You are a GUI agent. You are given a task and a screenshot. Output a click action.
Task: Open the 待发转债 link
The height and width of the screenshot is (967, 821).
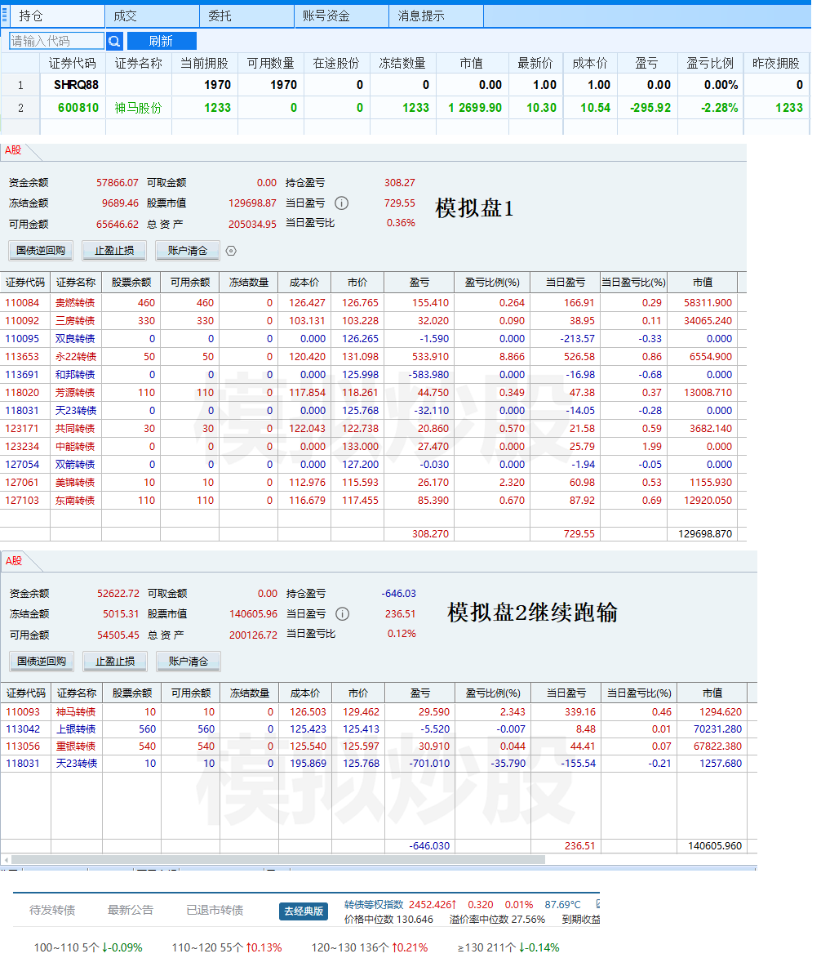coord(52,910)
